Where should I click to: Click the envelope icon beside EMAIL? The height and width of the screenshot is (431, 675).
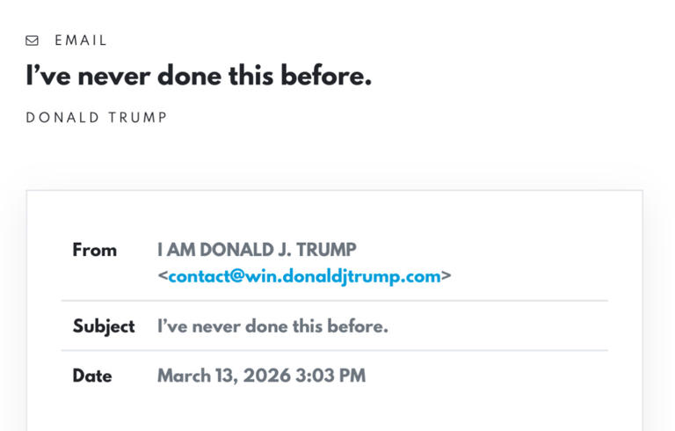click(33, 40)
